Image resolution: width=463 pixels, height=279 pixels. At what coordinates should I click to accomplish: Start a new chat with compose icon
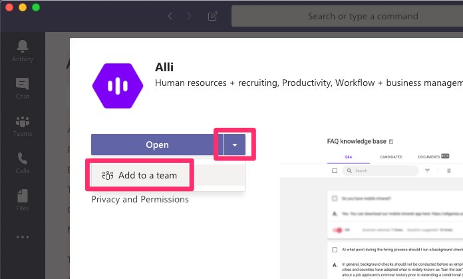213,16
